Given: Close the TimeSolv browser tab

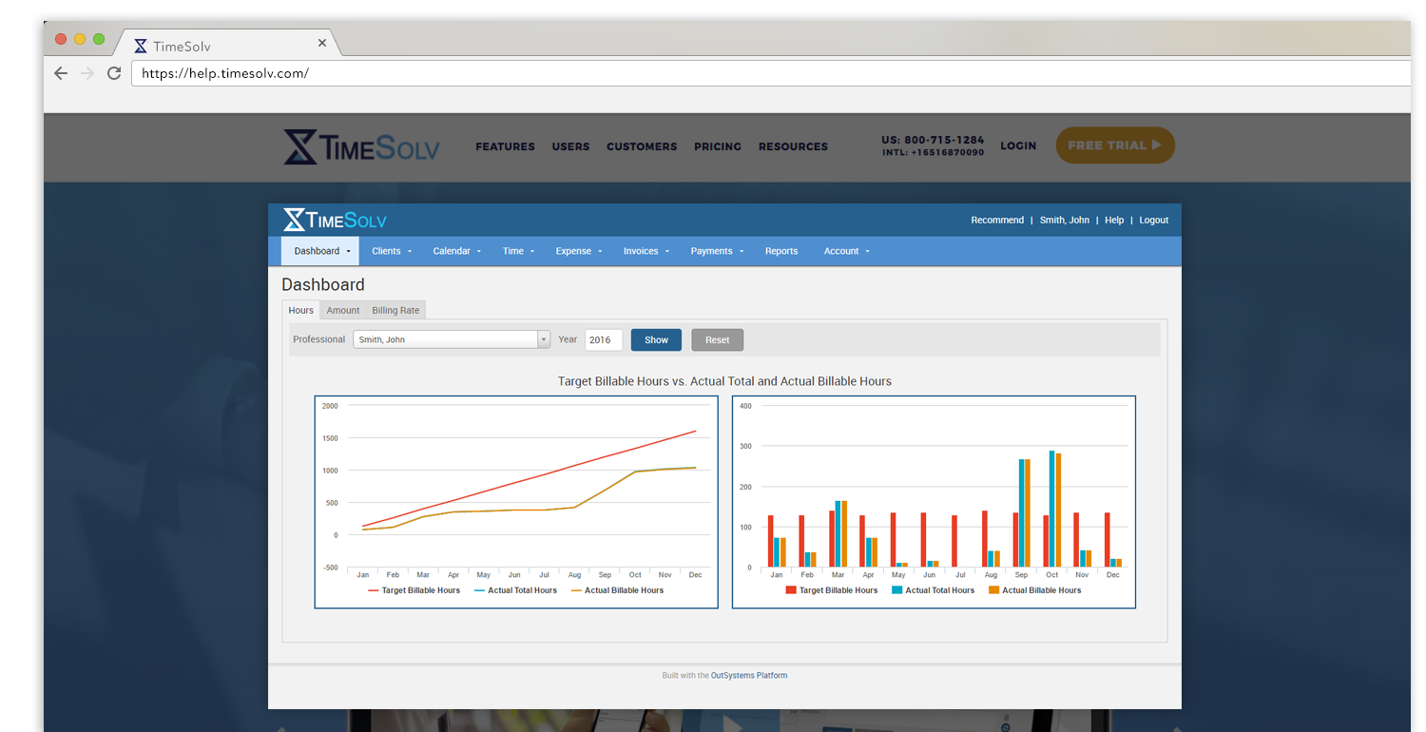Looking at the screenshot, I should 322,44.
